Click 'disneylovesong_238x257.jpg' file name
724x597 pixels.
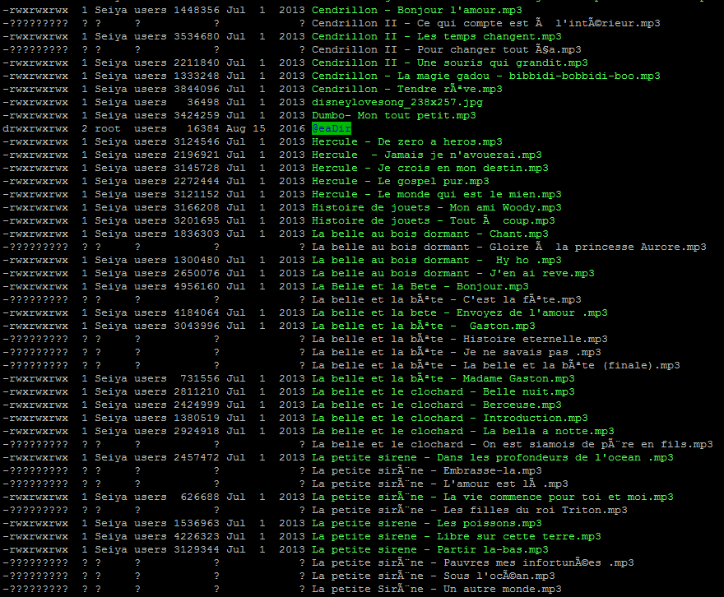point(397,103)
